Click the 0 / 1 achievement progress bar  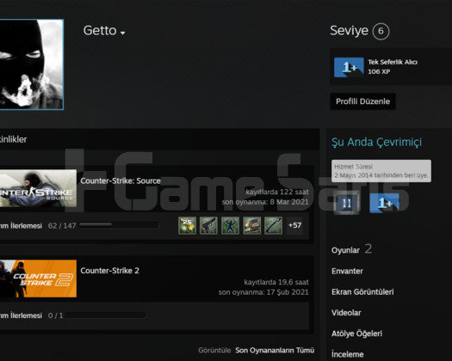click(106, 315)
